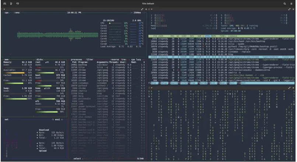Click the filter option in bashtop processes
Viewport: 297px width, 162px height.
[89, 59]
